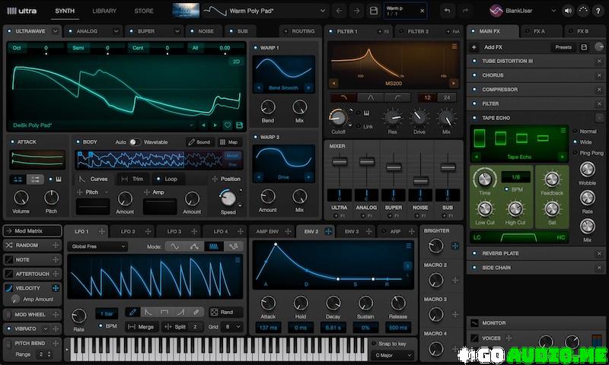Click the Add FX button
Image resolution: width=609 pixels, height=365 pixels.
click(x=493, y=47)
